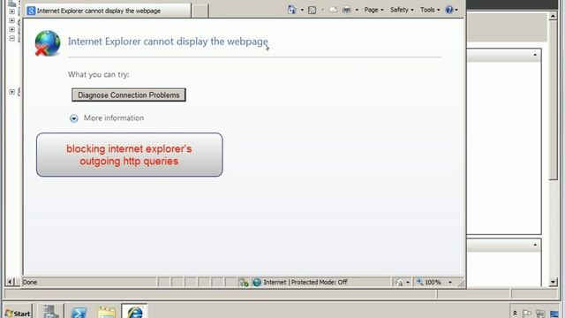Show hidden tray icons arrow

tap(515, 313)
